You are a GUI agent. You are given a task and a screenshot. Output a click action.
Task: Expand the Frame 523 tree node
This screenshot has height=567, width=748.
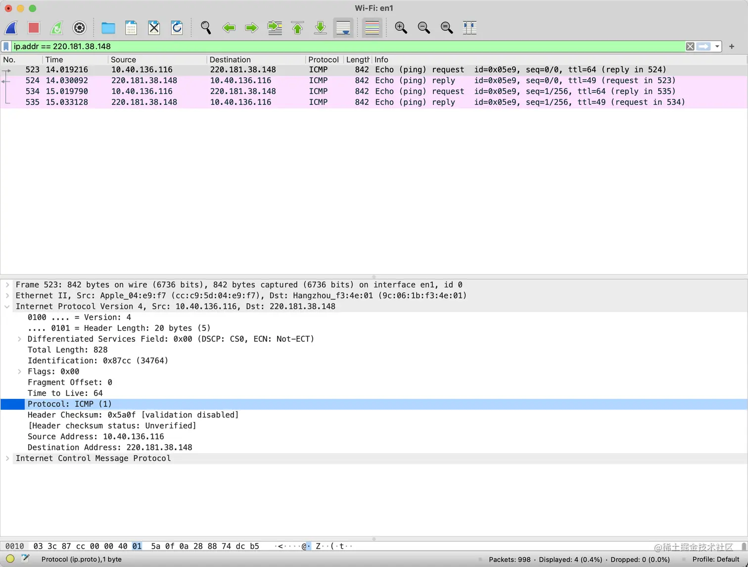point(7,285)
